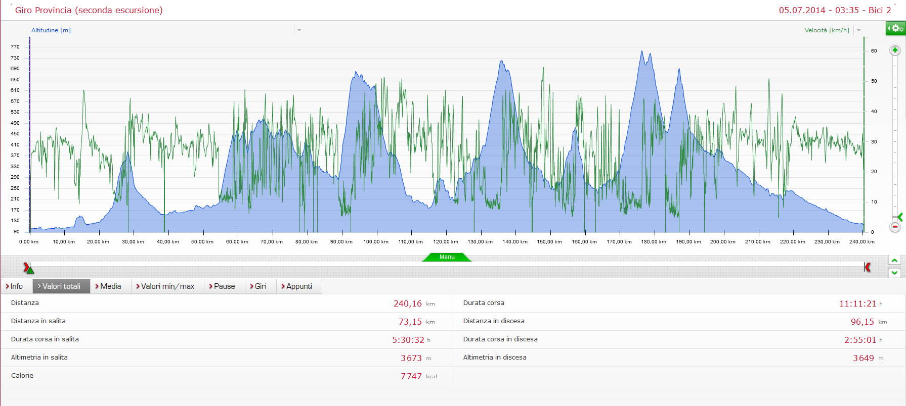Viewport: 906px width, 406px height.
Task: Click the 60 speed axis label
Action: pyautogui.click(x=874, y=51)
